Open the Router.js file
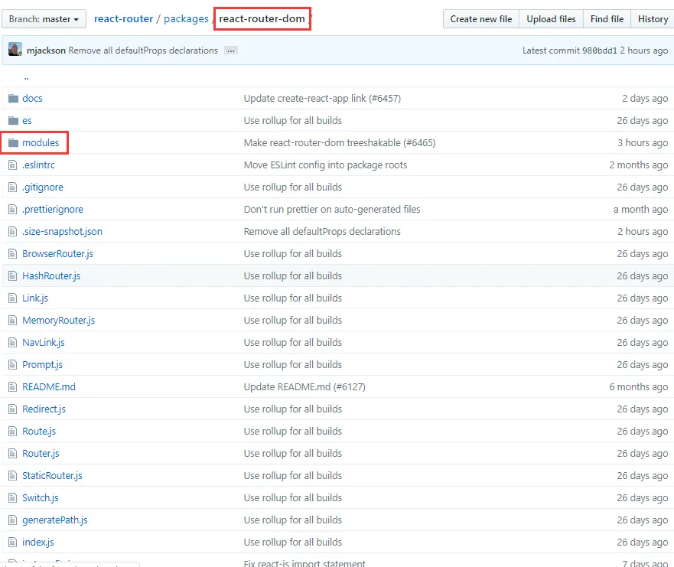674x567 pixels. (x=41, y=454)
